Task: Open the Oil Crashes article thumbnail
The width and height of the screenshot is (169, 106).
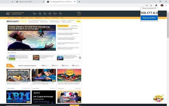Action: click(69, 75)
